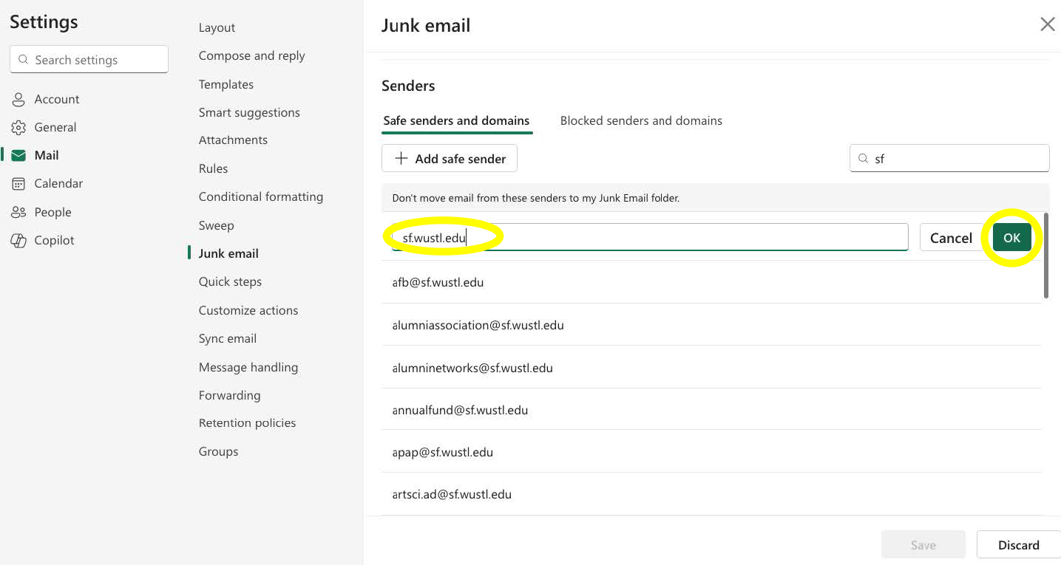Cancel adding the safe sender
This screenshot has width=1061, height=565.
click(x=952, y=237)
